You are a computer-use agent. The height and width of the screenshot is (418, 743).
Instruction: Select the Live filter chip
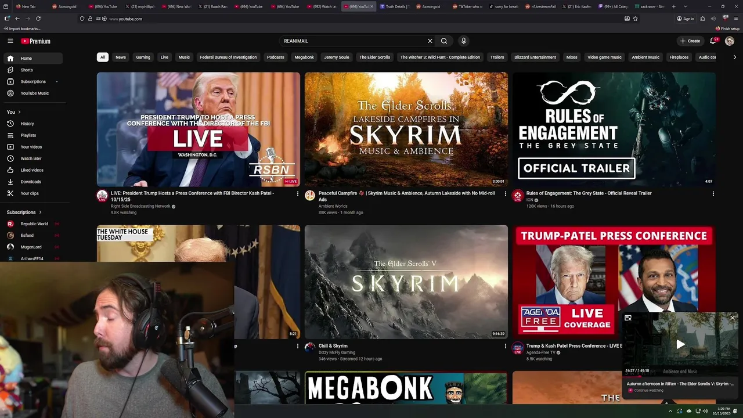click(x=164, y=57)
